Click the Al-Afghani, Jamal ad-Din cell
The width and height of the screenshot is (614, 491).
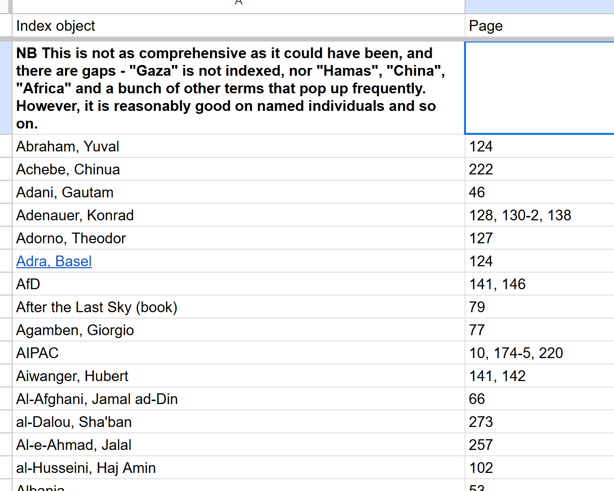[x=238, y=399]
